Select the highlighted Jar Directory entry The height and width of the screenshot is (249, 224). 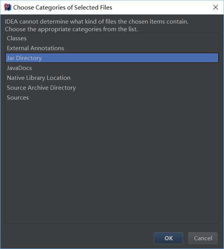click(x=112, y=58)
